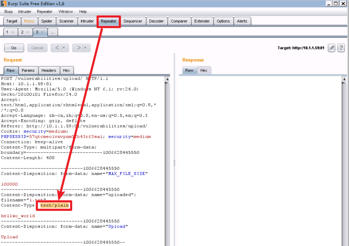Switch to the Scanner tab
349x246 pixels.
(67, 21)
